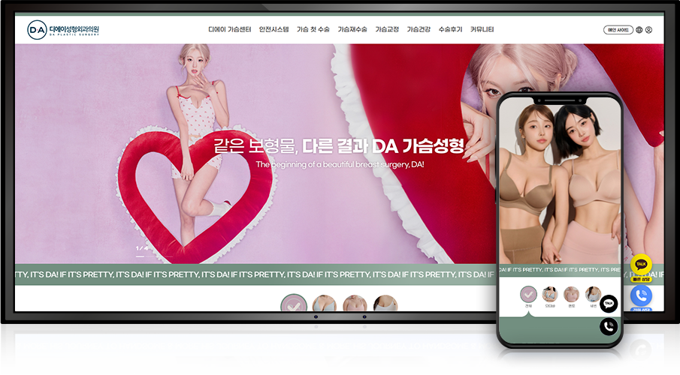Click the 1/4 slide progress indicator

142,248
